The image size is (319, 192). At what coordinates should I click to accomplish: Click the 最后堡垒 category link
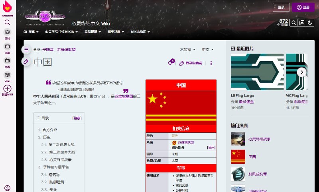(x=246, y=102)
